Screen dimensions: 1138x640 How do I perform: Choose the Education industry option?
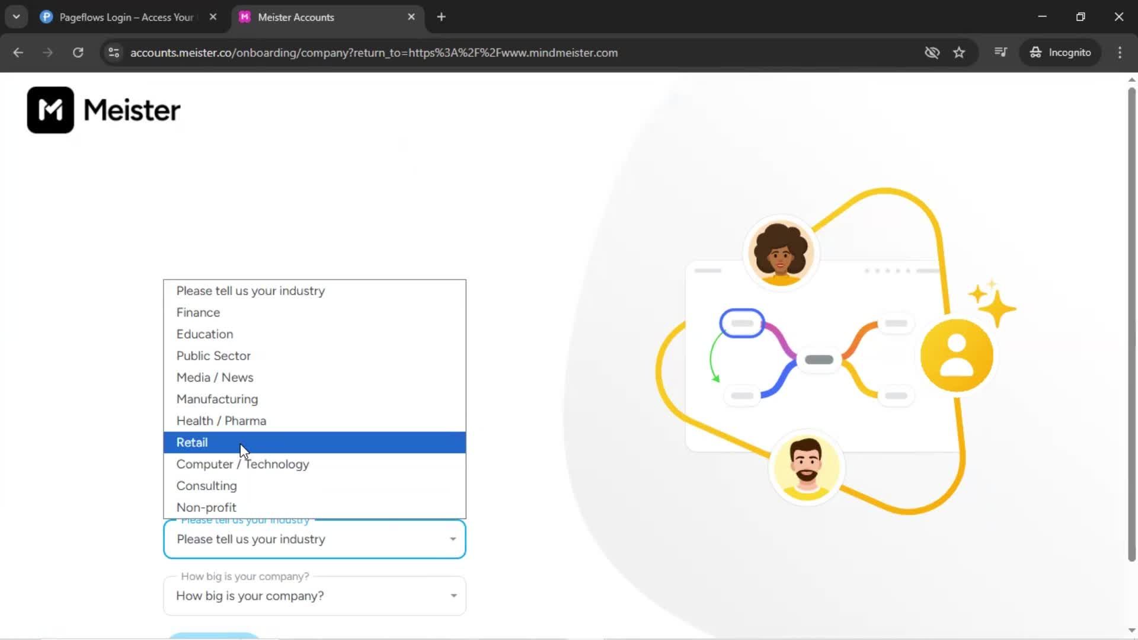tap(314, 334)
